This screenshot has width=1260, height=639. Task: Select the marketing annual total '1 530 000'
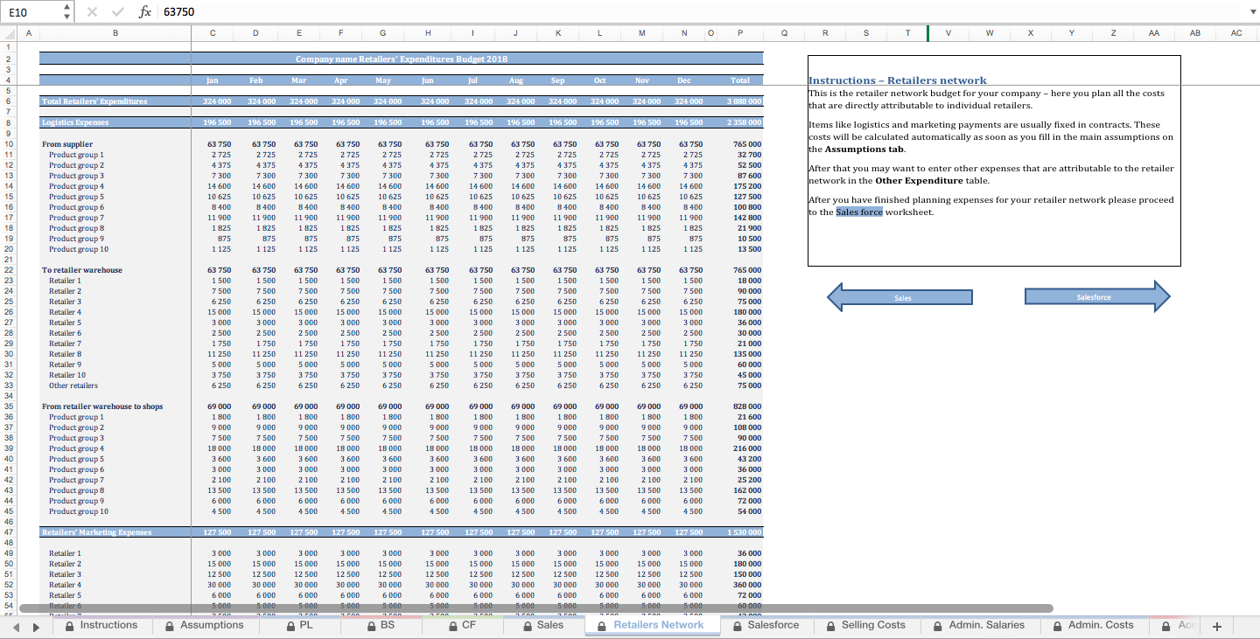[x=740, y=532]
